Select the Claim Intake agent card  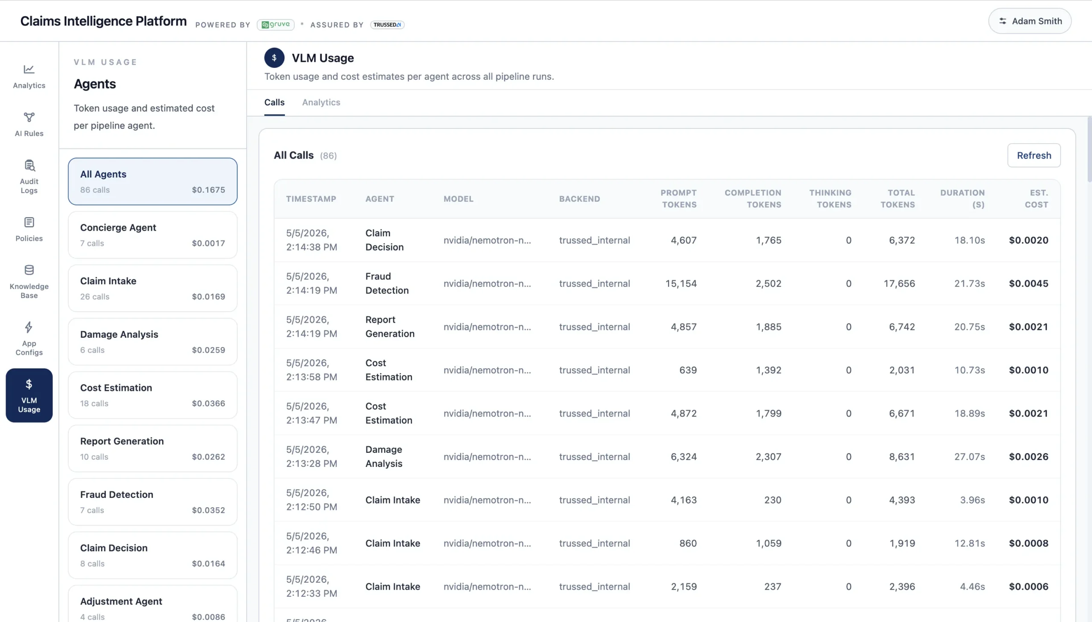click(x=153, y=288)
